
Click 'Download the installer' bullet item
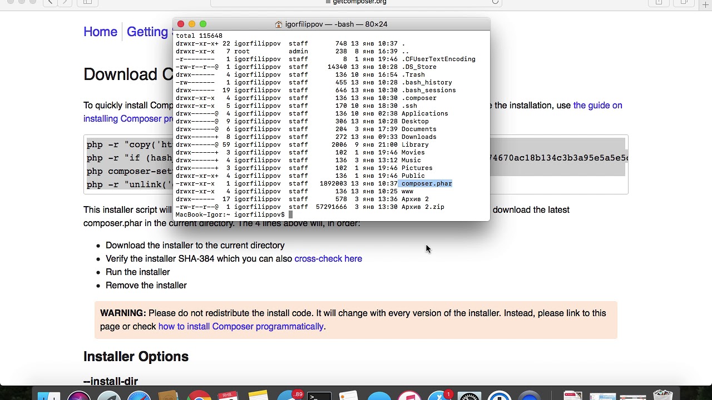tap(195, 245)
